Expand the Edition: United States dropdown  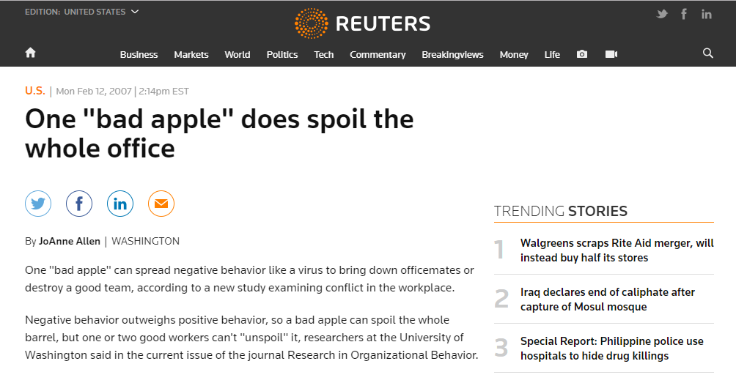coord(82,12)
